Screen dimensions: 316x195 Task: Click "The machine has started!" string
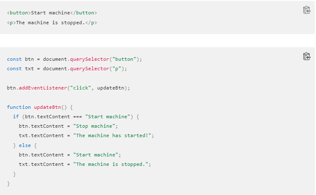[112, 135]
